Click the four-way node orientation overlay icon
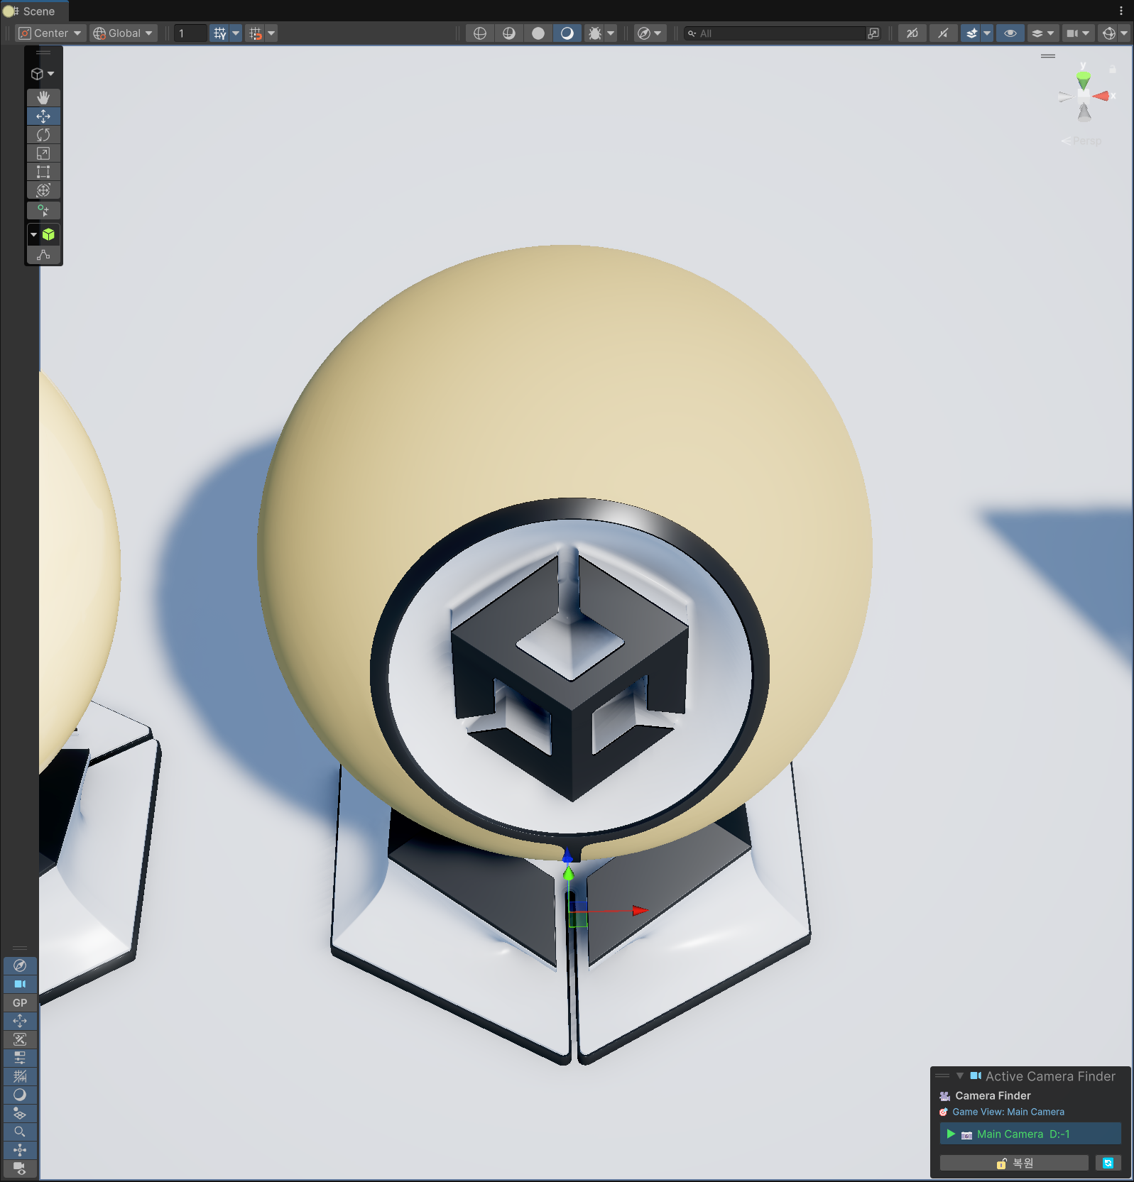This screenshot has height=1182, width=1134. click(x=20, y=1150)
